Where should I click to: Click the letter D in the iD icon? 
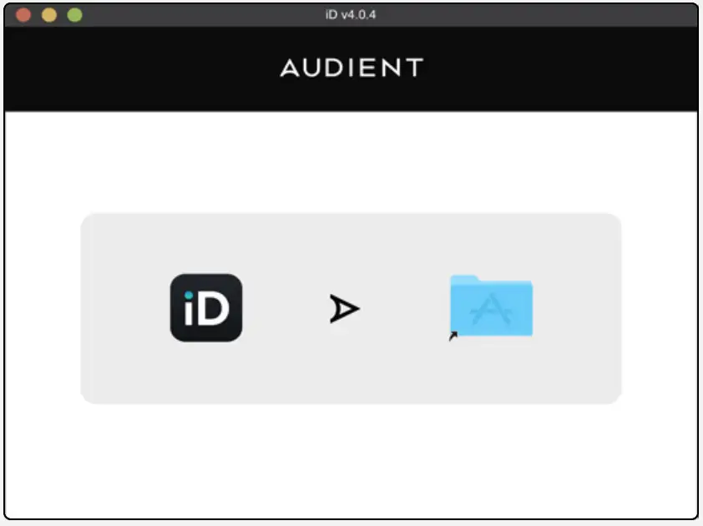point(213,311)
